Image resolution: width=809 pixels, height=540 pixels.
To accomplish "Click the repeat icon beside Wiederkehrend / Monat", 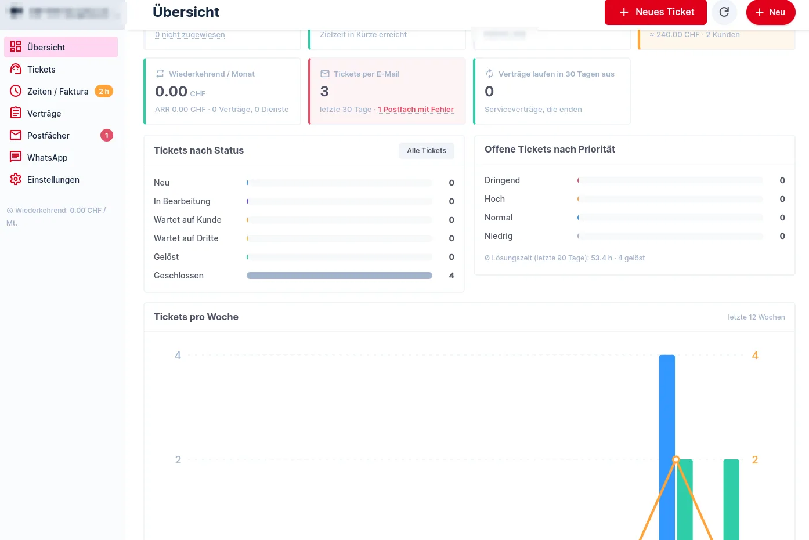I will [160, 74].
